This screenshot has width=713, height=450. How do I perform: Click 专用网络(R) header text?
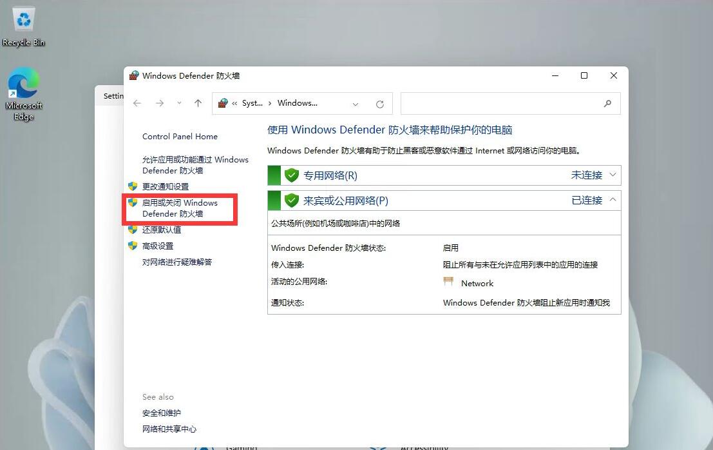point(330,175)
